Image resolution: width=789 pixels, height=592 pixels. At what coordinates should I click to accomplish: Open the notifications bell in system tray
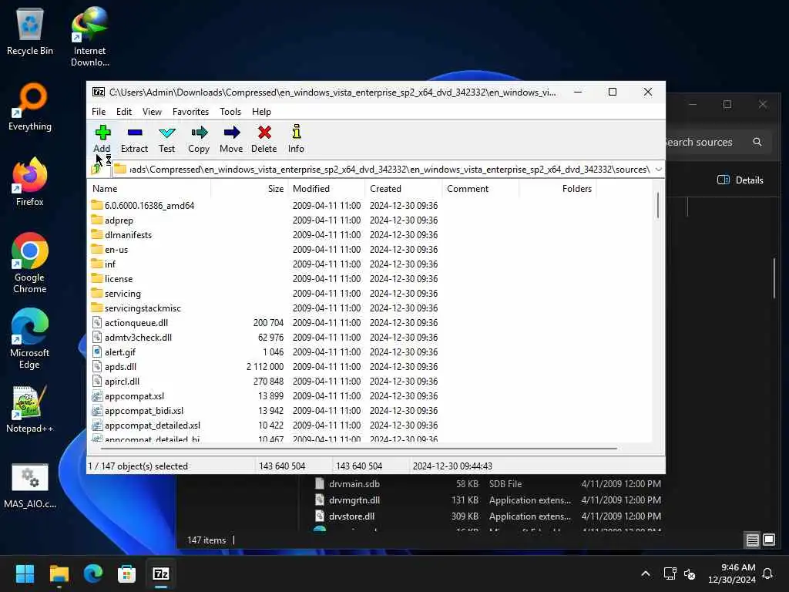click(x=768, y=573)
